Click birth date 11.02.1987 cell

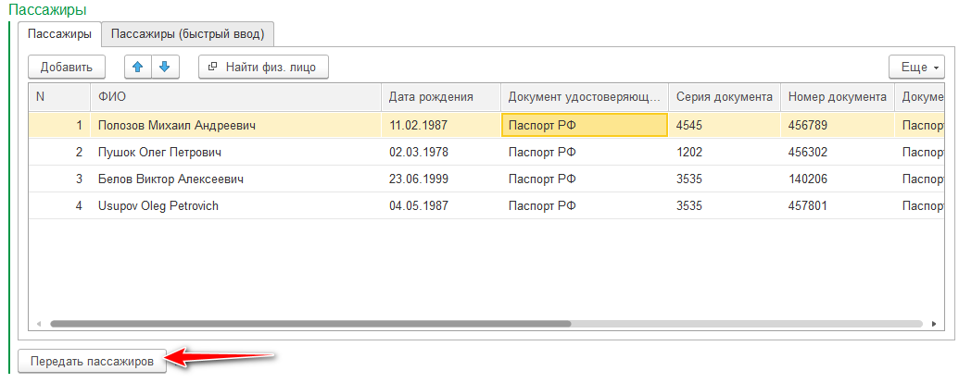pos(440,125)
